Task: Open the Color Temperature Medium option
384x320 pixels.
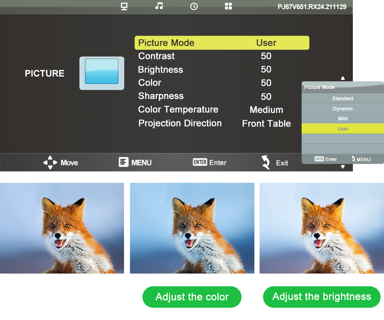Action: point(266,110)
